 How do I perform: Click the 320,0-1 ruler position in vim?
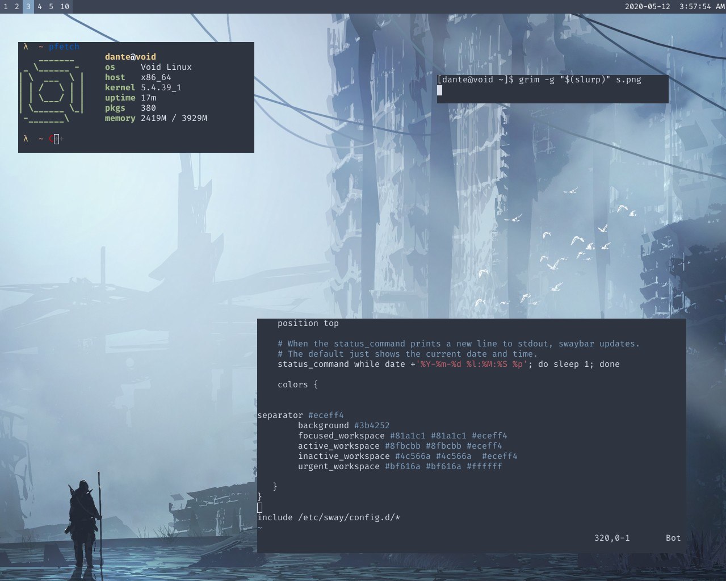[x=612, y=538]
